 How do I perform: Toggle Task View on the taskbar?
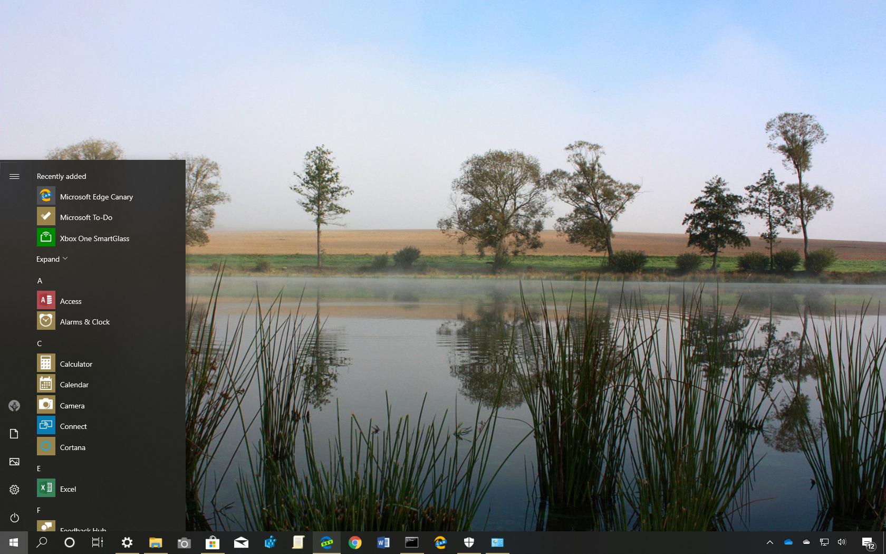97,543
